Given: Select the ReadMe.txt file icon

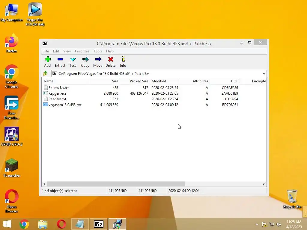Looking at the screenshot, I should (46, 99).
